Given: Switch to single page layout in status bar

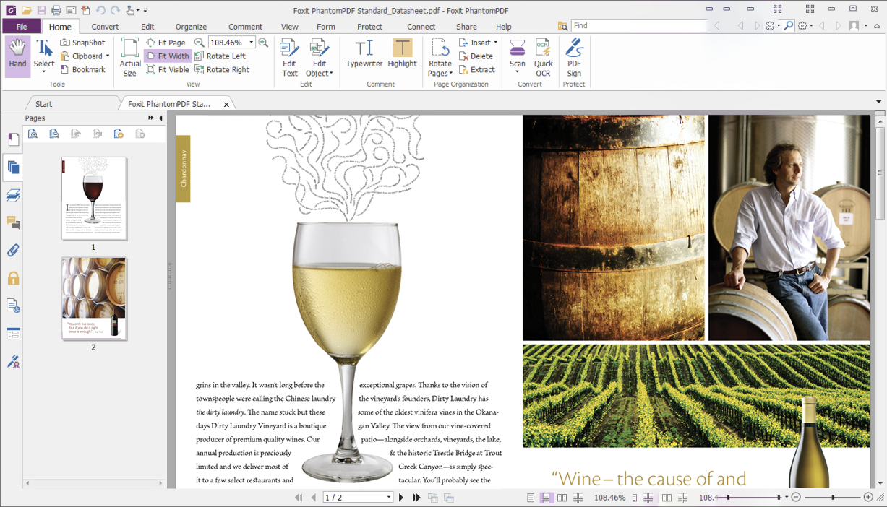Looking at the screenshot, I should [x=531, y=498].
